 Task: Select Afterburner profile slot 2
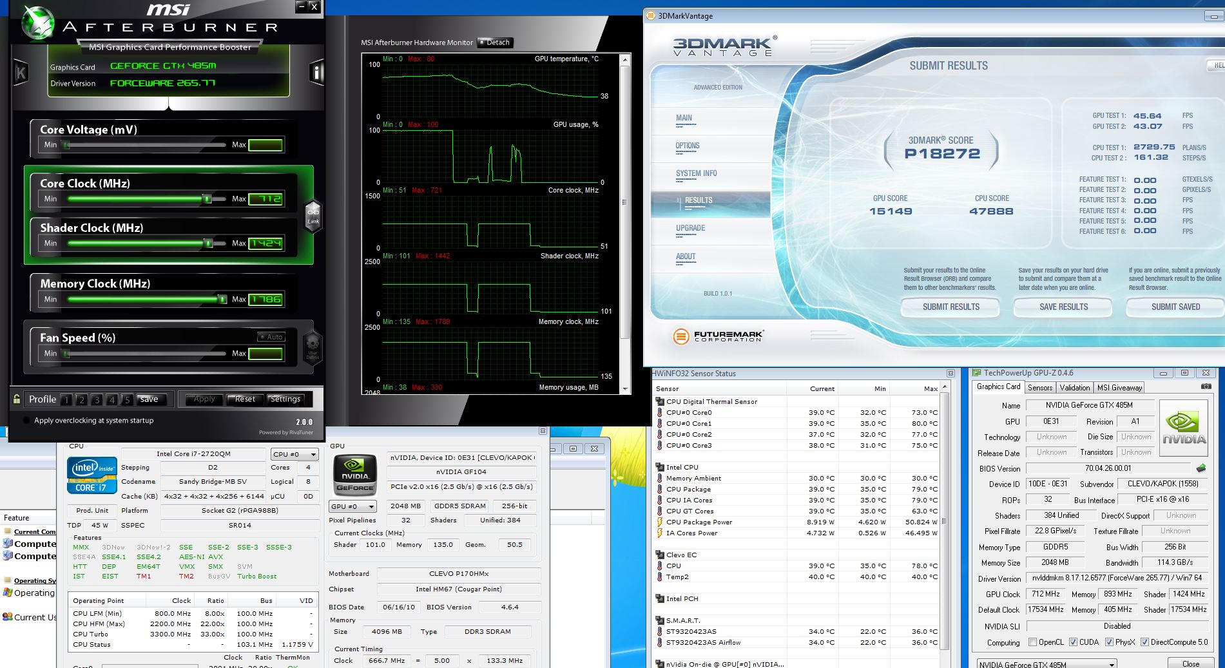coord(81,400)
